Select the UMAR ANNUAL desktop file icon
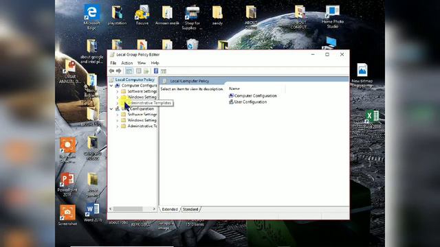Screen dimensions: 440x247 pyautogui.click(x=70, y=72)
